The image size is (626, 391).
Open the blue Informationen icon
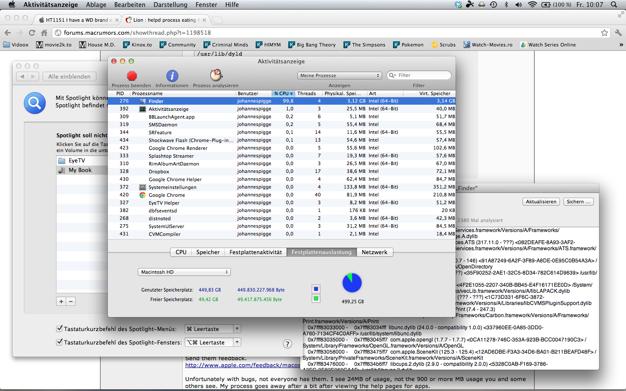(172, 76)
